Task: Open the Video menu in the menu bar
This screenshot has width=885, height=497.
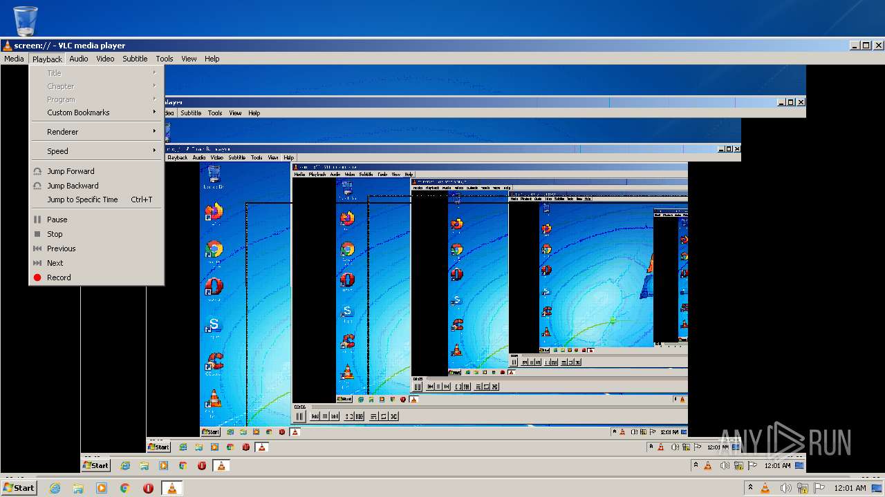Action: 105,59
